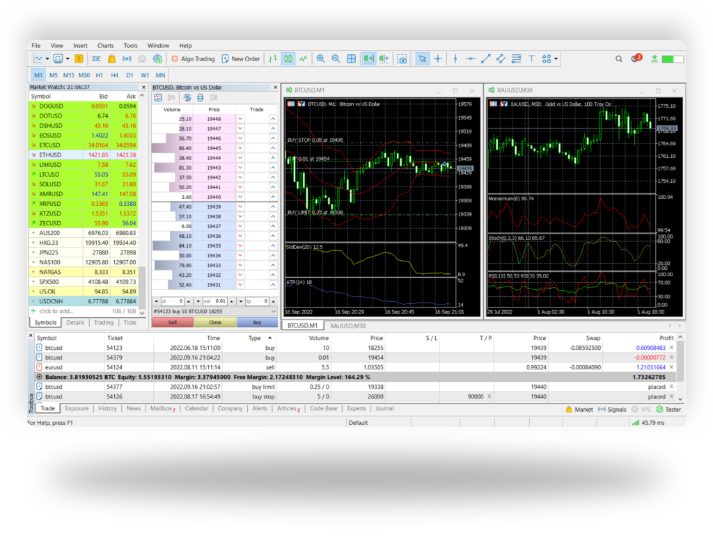Switch chart to candlestick display mode

click(288, 59)
